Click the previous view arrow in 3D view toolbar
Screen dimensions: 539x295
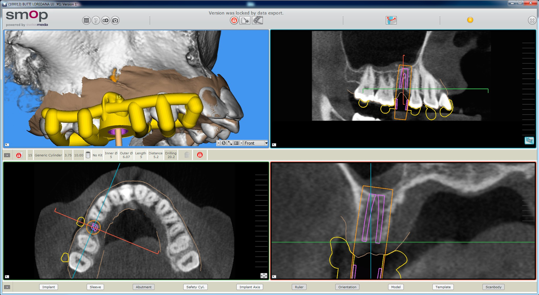click(x=219, y=143)
